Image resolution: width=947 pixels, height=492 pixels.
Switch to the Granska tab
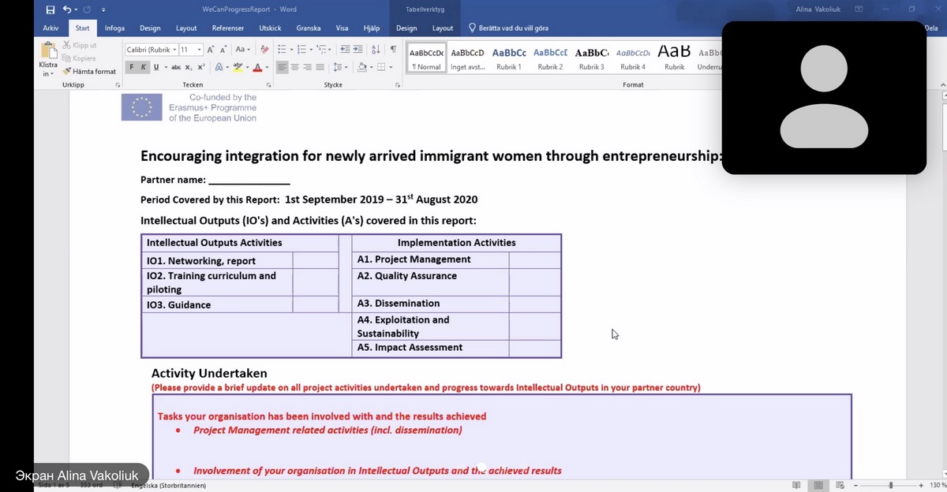pos(308,28)
